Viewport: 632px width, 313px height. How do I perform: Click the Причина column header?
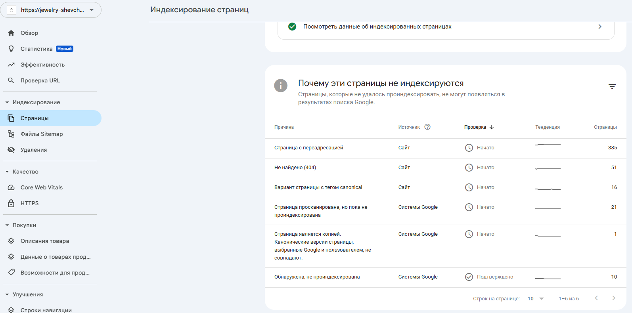[284, 127]
